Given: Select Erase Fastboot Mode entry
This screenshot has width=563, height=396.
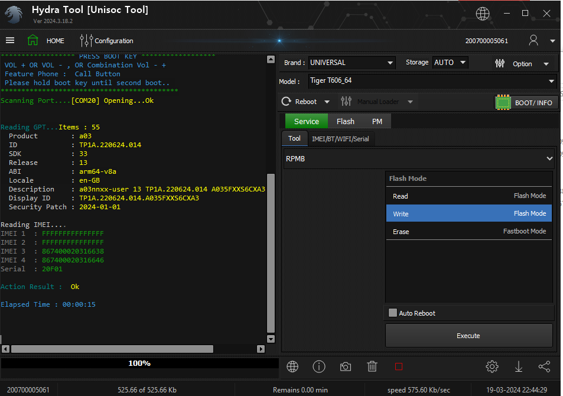Looking at the screenshot, I should 469,231.
